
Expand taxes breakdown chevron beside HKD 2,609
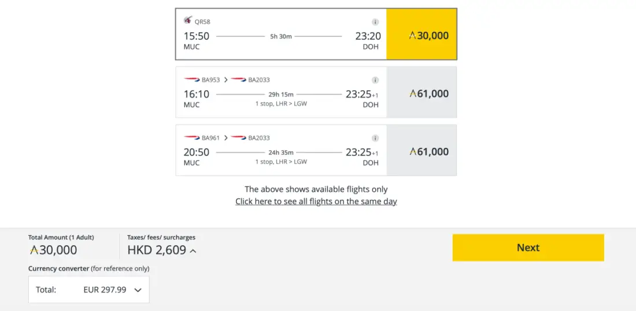click(193, 251)
